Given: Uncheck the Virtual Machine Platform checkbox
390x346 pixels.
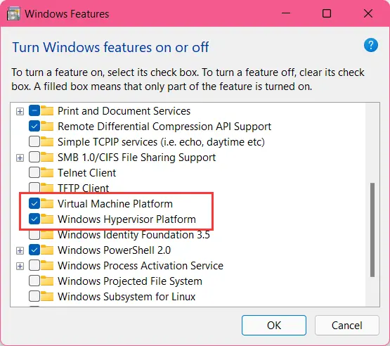Looking at the screenshot, I should [x=34, y=204].
